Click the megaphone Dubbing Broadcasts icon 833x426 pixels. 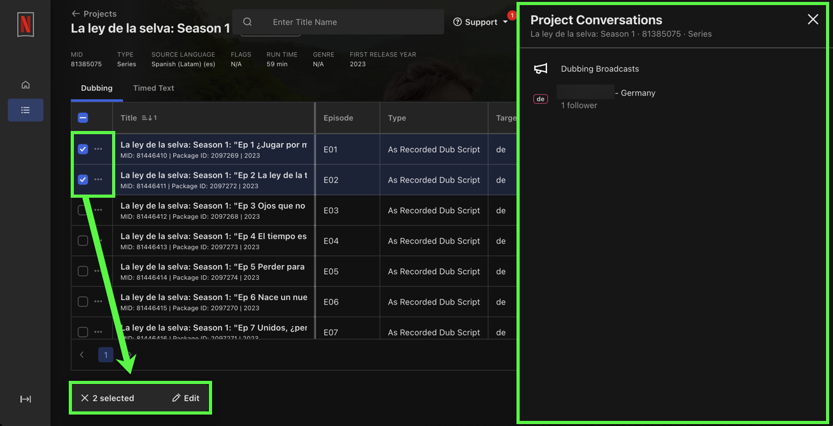541,69
